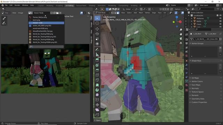The image size is (223, 125).
Task: Click the pan view hand icon
Action: tap(181, 34)
